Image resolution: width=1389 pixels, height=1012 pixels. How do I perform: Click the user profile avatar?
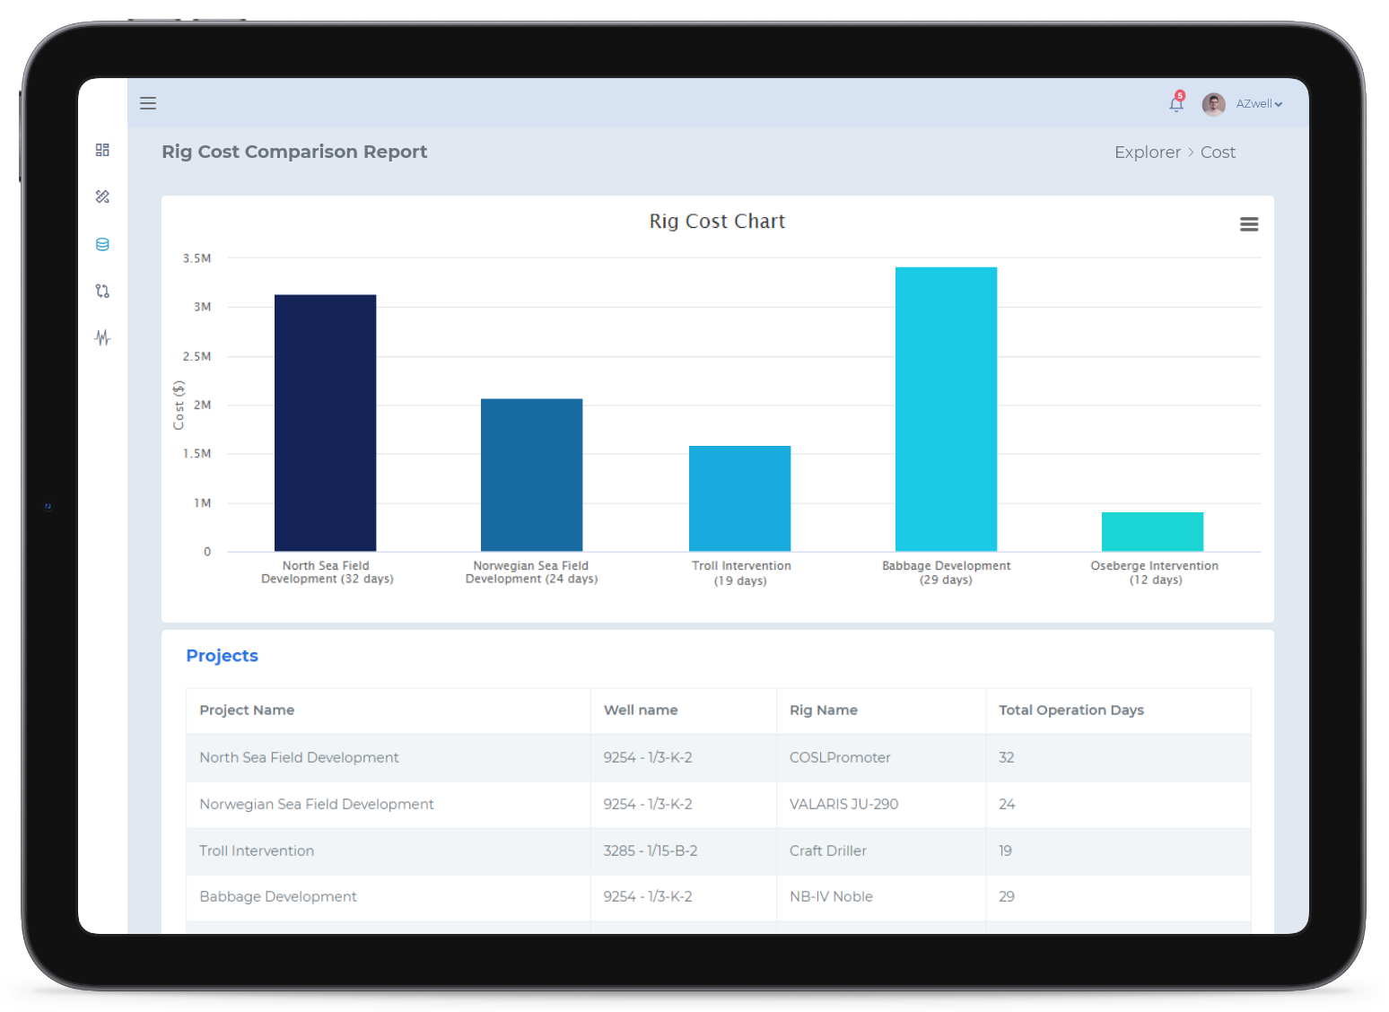click(1213, 104)
